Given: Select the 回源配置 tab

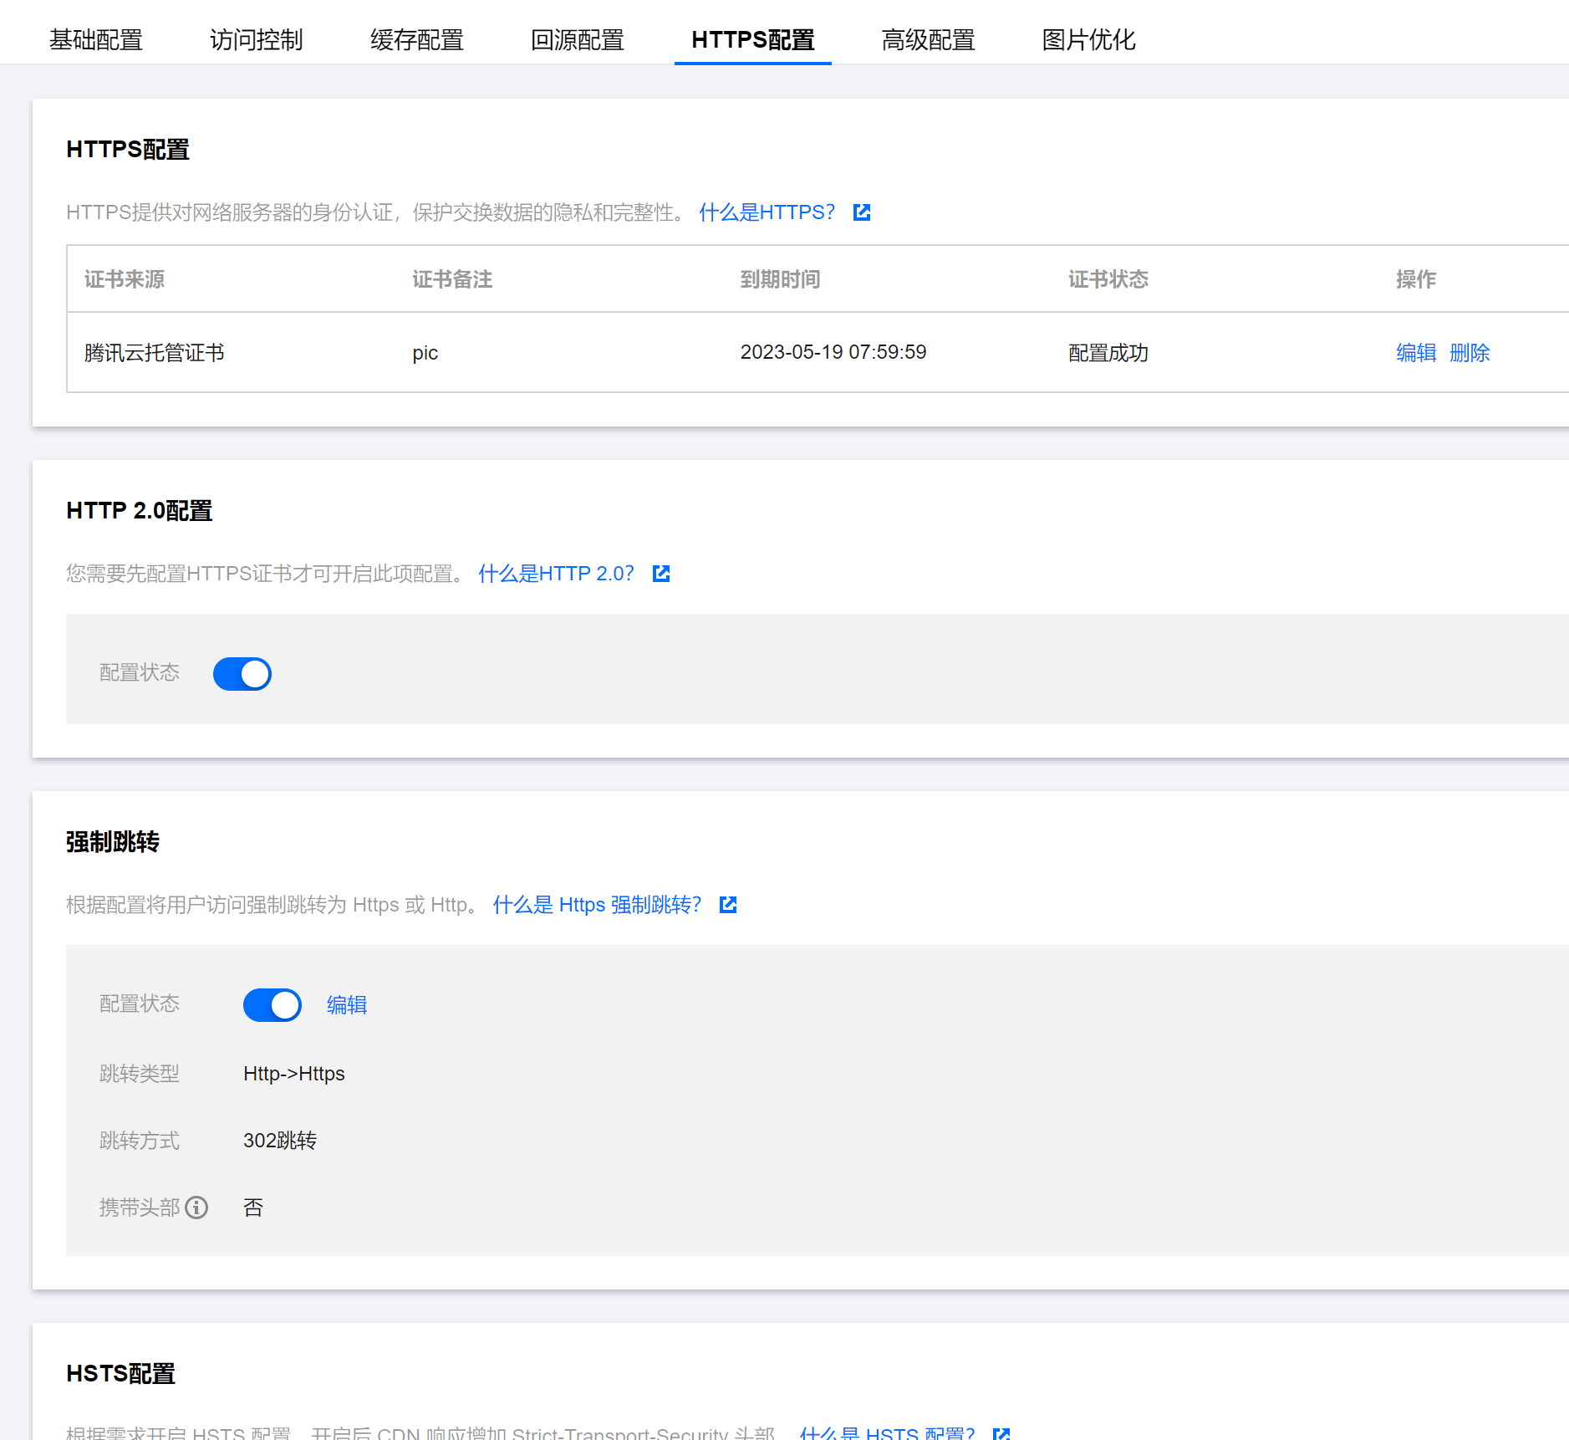Looking at the screenshot, I should (x=578, y=39).
